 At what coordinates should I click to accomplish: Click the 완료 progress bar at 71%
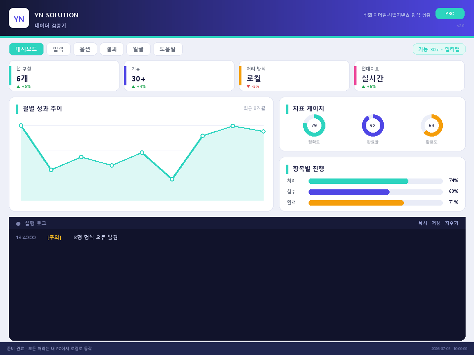[375, 203]
